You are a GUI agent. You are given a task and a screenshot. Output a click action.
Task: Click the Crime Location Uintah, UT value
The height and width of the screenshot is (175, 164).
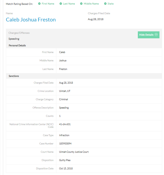[x=65, y=91]
